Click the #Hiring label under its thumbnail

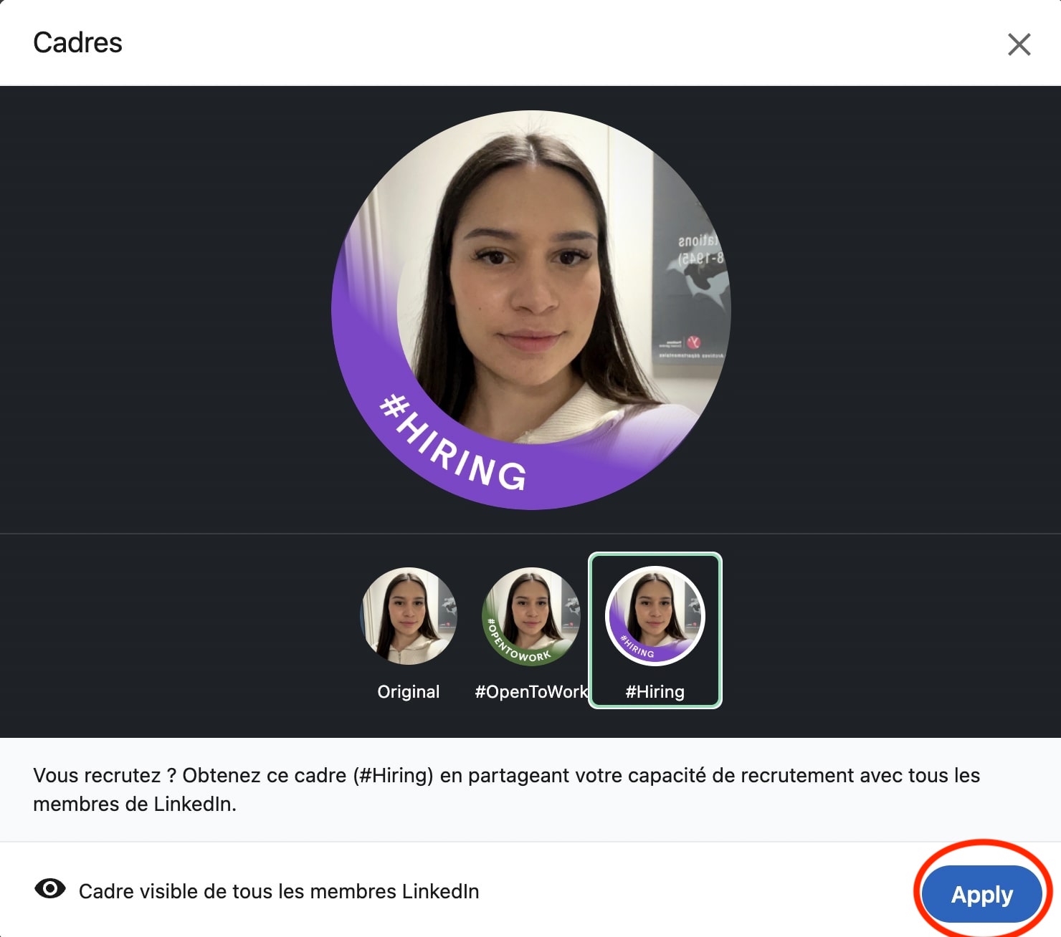coord(654,691)
